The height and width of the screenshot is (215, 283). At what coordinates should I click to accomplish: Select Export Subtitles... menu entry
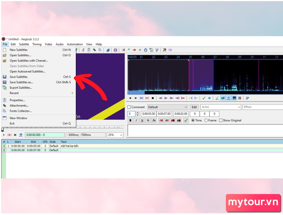(x=21, y=88)
